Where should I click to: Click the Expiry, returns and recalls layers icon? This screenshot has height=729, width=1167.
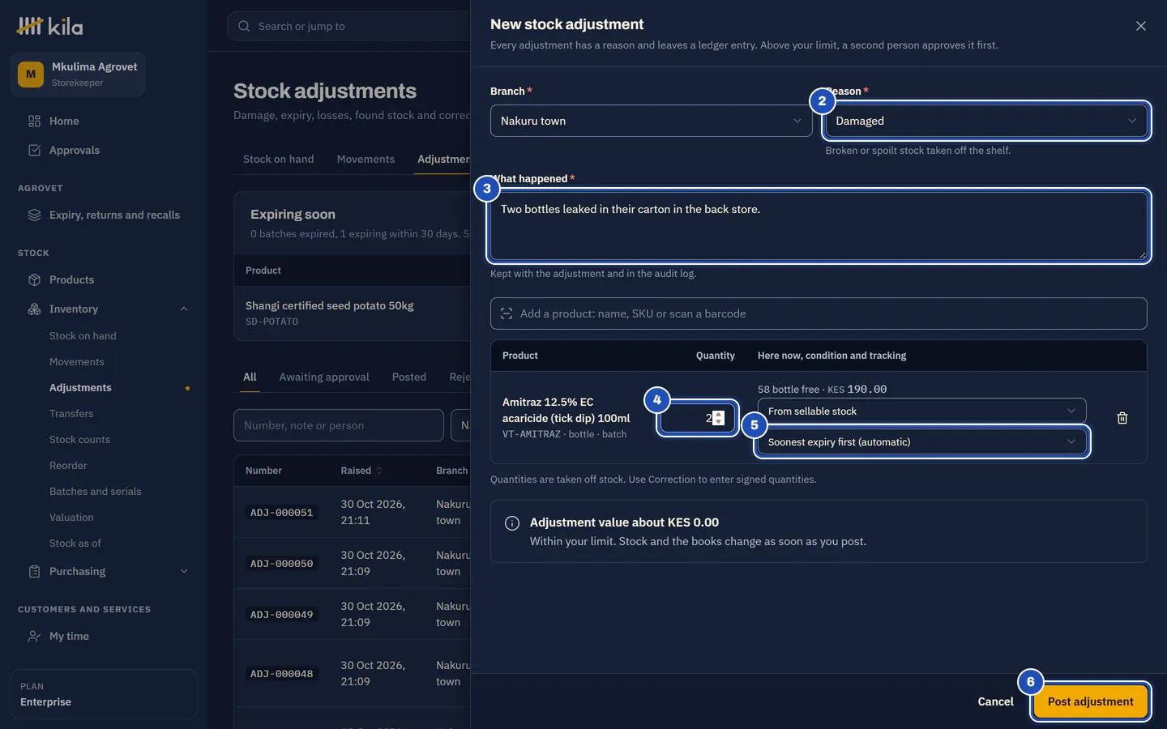(x=34, y=215)
